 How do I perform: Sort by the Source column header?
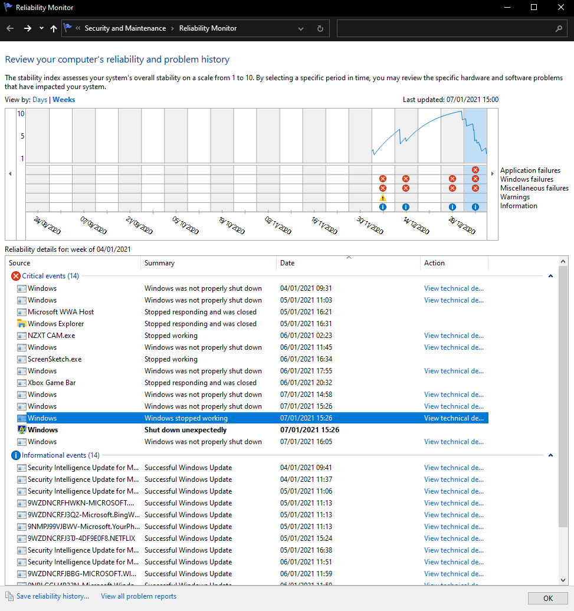point(73,263)
